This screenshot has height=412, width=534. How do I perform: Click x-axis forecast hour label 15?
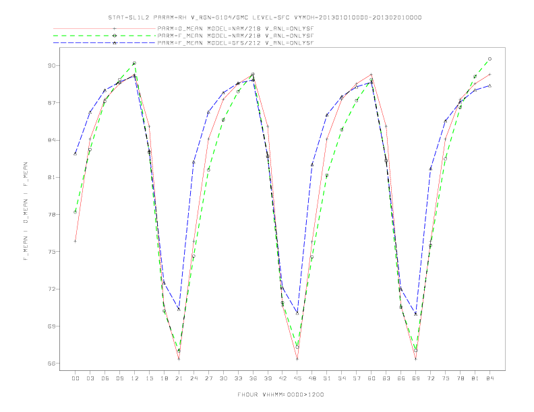tap(149, 378)
